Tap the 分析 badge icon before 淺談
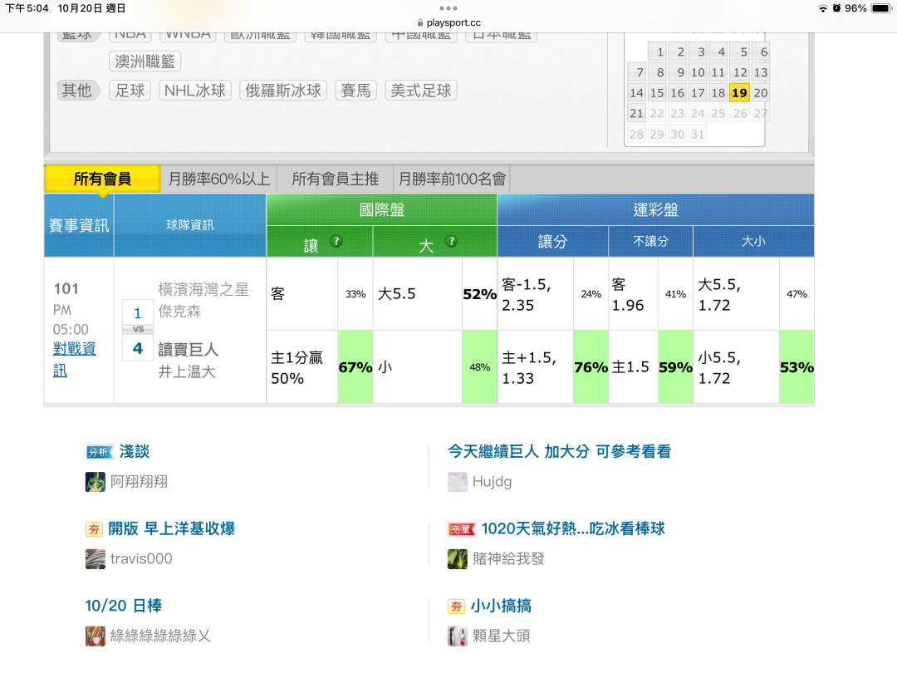The image size is (897, 673). pos(99,452)
